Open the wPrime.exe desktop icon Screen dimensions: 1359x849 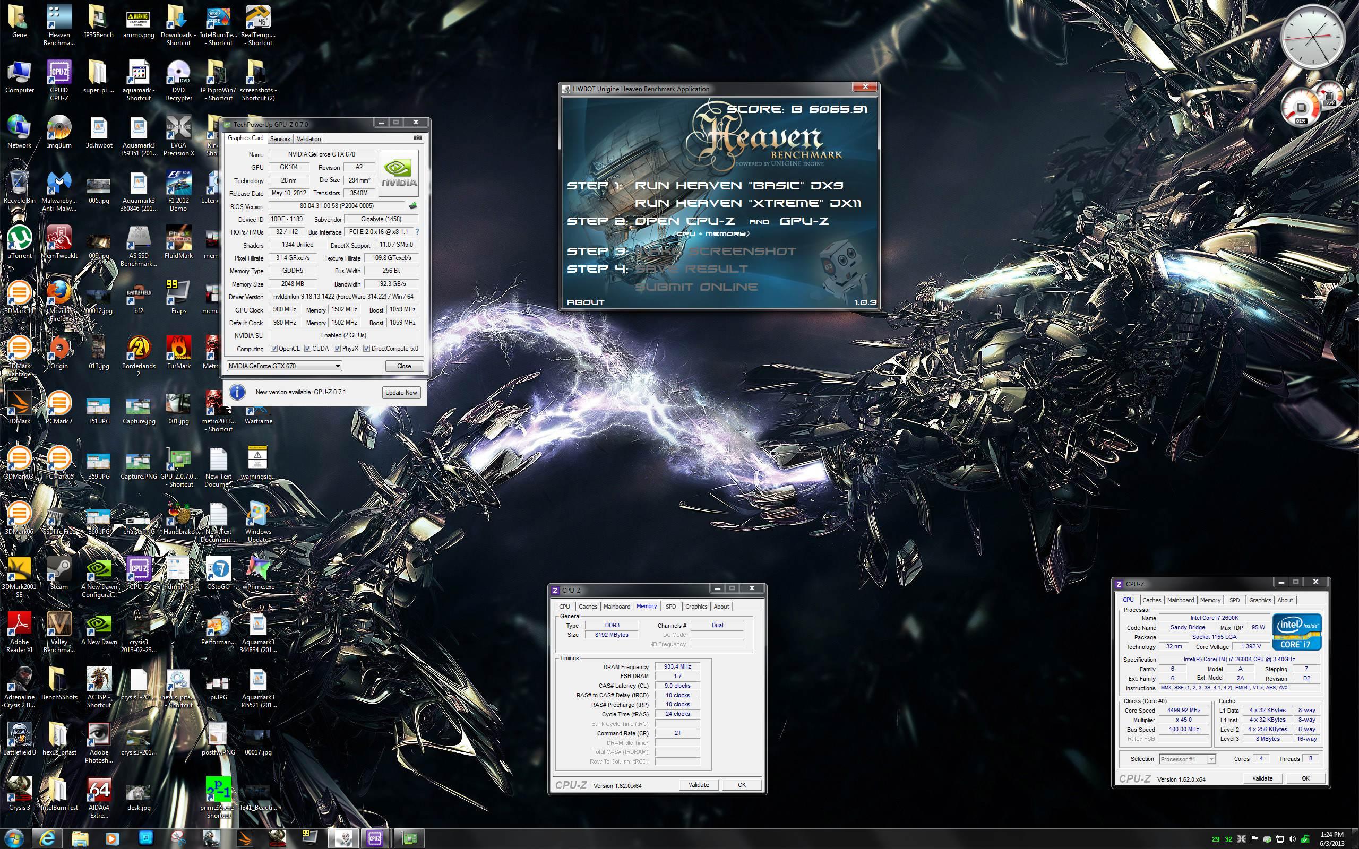click(259, 574)
